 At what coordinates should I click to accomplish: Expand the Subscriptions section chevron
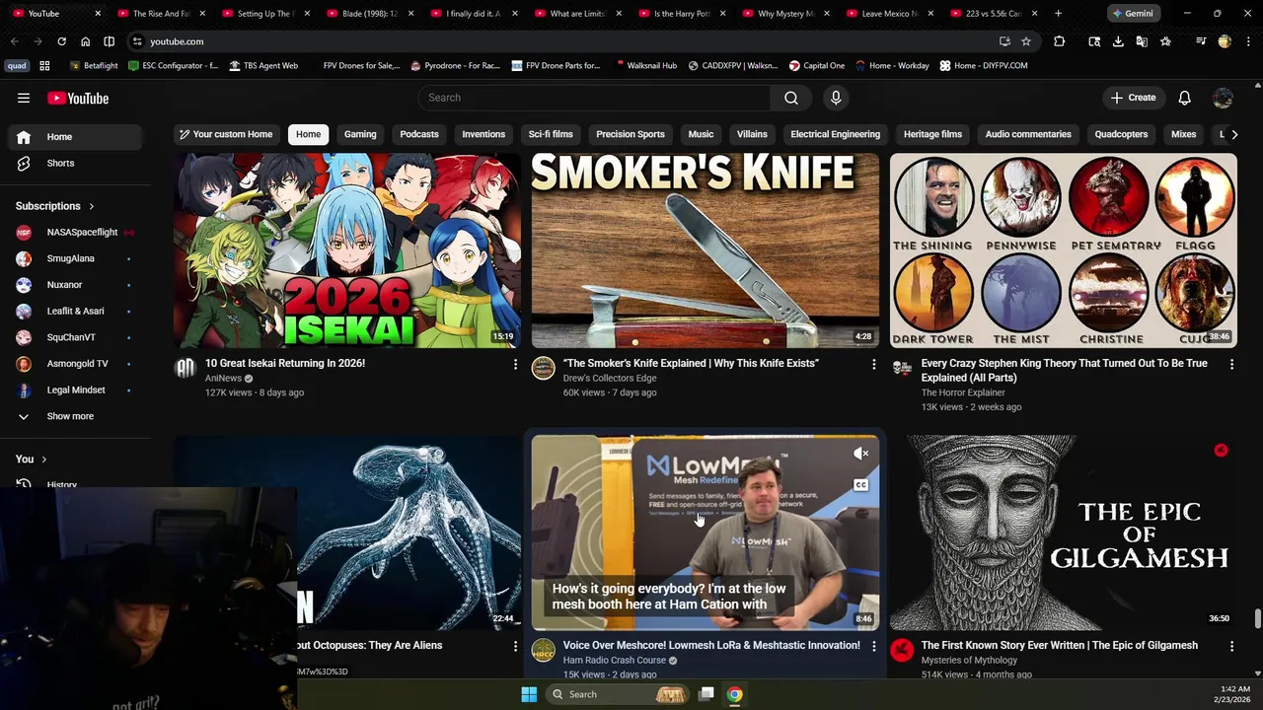(92, 206)
